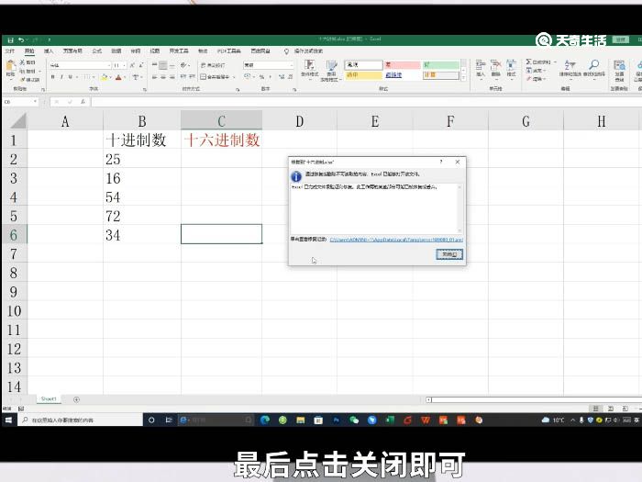
Task: Toggle Bold formatting
Action: coord(53,76)
